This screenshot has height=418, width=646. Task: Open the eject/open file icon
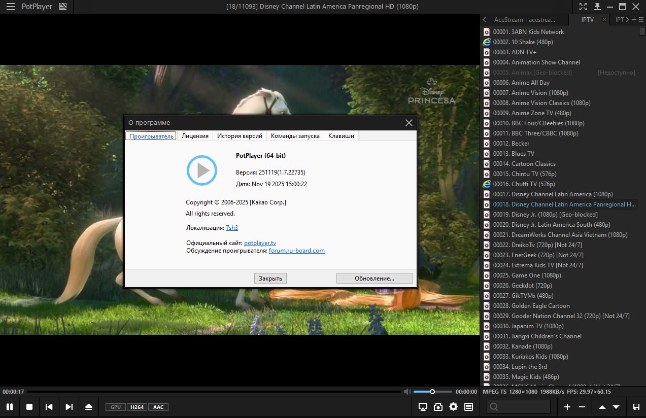click(89, 407)
